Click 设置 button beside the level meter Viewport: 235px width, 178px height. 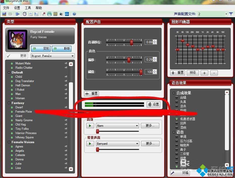pos(153,104)
